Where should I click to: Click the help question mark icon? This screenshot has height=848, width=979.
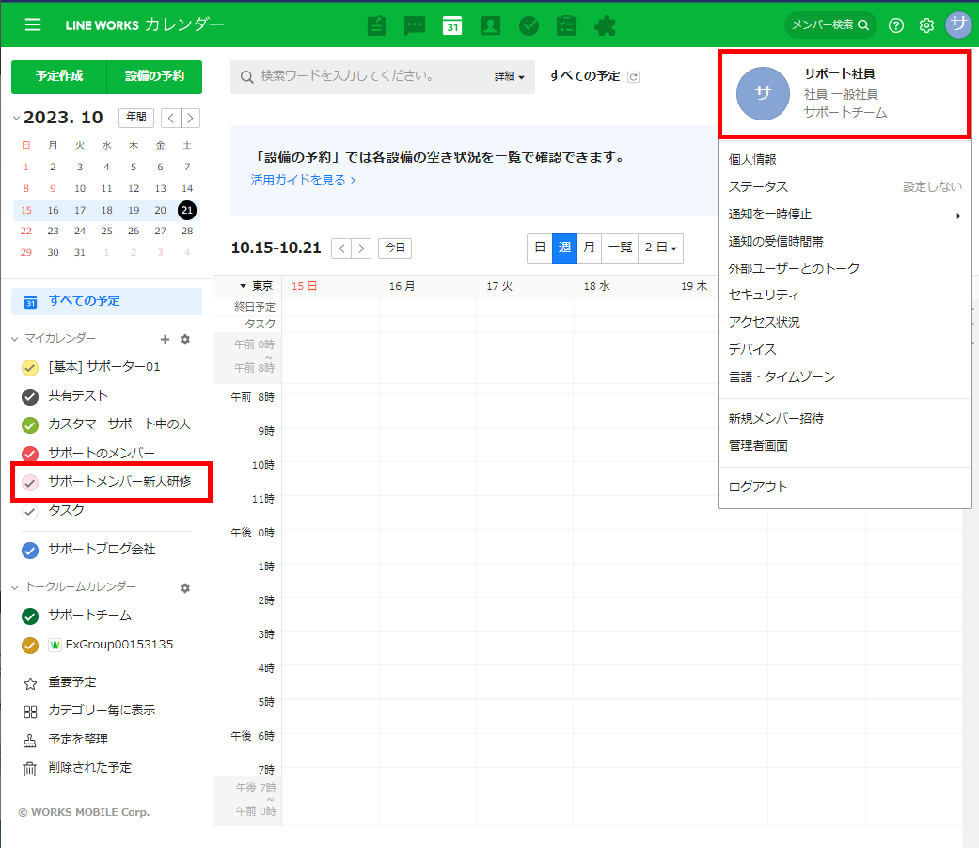click(x=896, y=25)
